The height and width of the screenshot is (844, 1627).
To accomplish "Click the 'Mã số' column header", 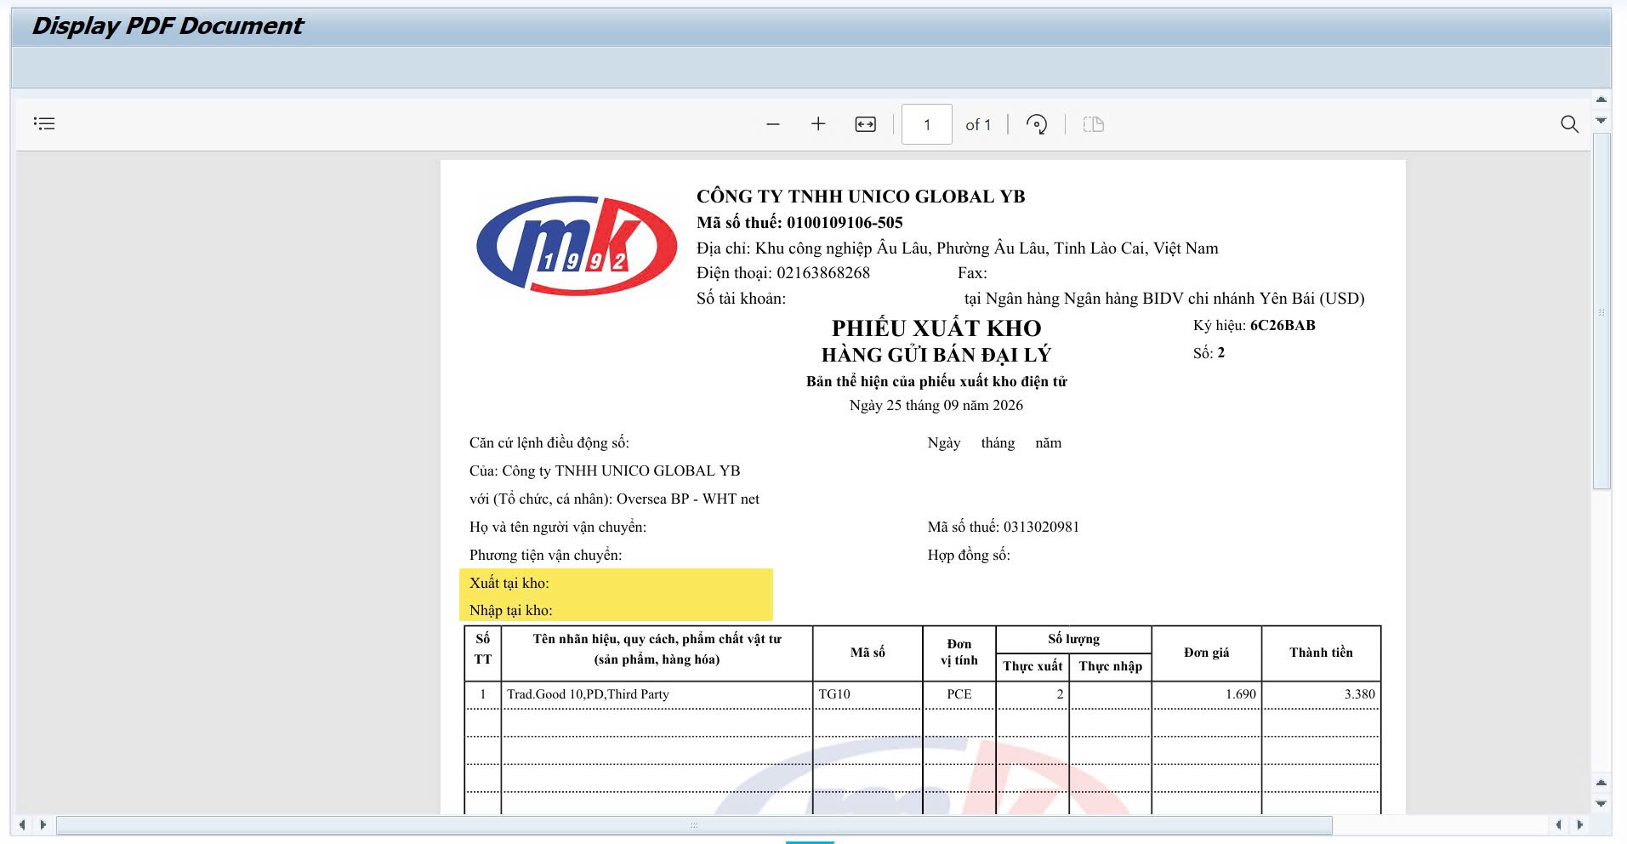I will pos(868,653).
